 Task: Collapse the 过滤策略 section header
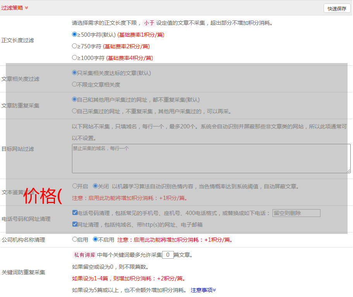point(15,8)
